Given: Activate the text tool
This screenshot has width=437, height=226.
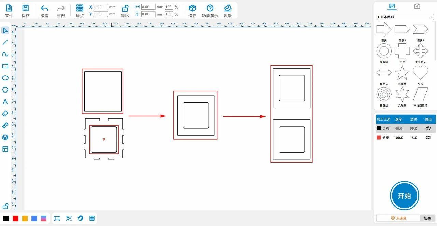Looking at the screenshot, I should coord(5,102).
